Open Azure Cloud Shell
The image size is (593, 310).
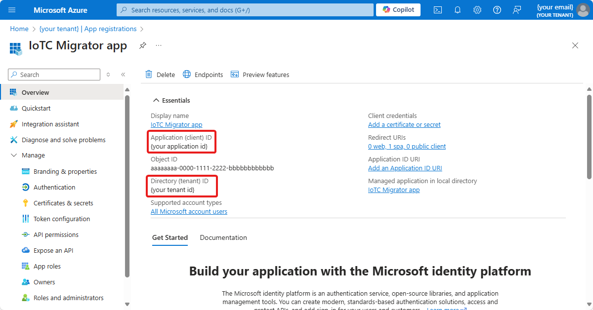coord(437,9)
